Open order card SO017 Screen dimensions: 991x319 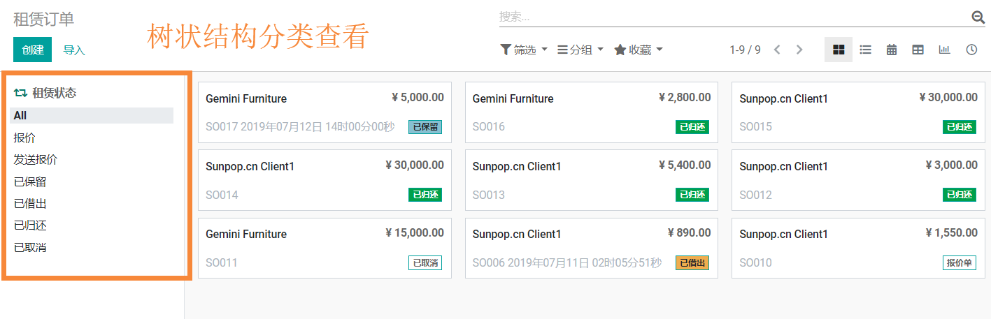[325, 112]
